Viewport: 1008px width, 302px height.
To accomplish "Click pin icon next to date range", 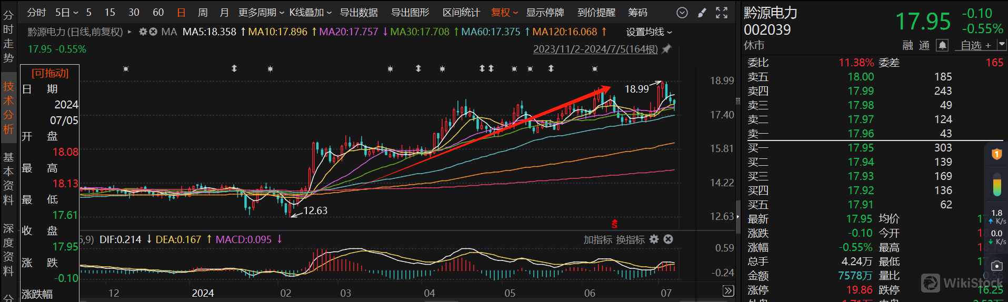I will [666, 49].
